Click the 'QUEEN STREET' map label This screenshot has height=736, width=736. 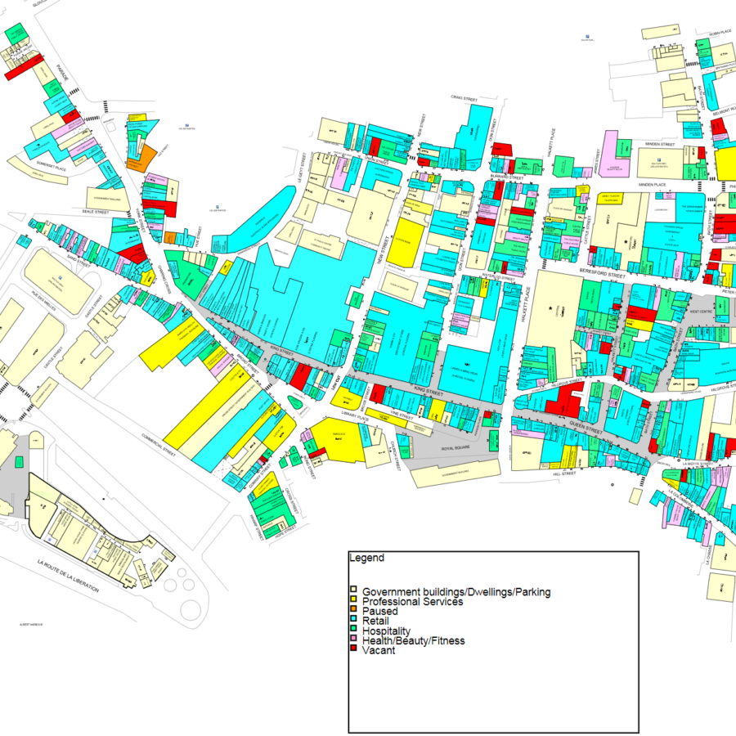click(x=586, y=427)
